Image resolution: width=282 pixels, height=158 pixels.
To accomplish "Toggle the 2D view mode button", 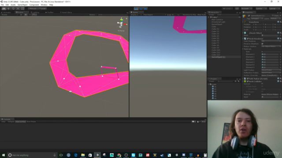I will coord(21,14).
